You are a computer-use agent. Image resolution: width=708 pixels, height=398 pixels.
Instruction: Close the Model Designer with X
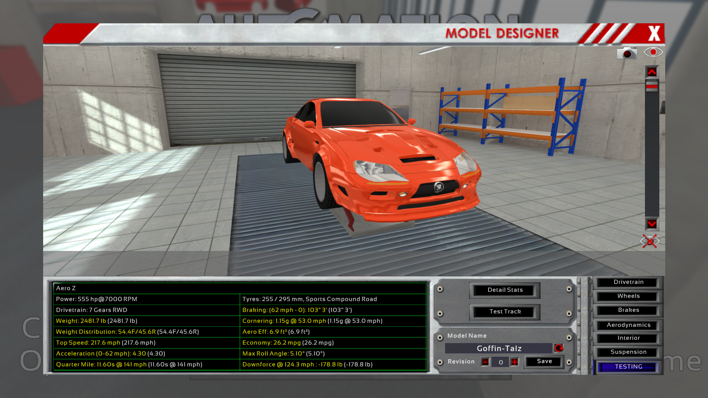(x=654, y=34)
